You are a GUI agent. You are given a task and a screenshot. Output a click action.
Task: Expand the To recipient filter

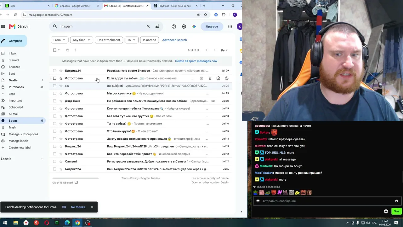click(131, 40)
